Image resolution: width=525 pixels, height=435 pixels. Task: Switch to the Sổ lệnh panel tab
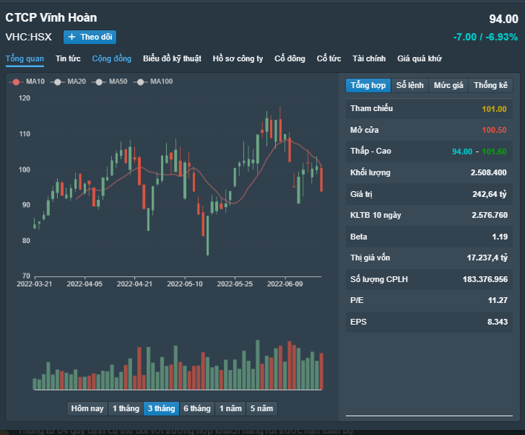click(410, 85)
